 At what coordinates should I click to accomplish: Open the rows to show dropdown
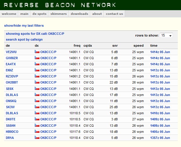tap(166, 35)
